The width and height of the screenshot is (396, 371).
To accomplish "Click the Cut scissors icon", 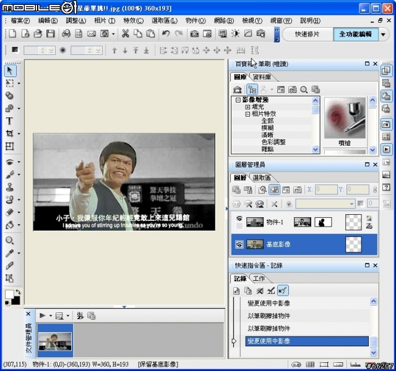I will pyautogui.click(x=125, y=33).
